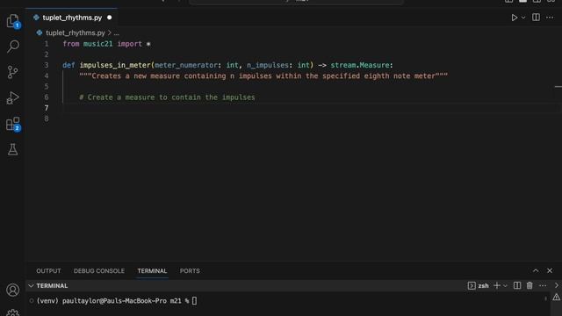
Task: Click unsaved dot on tuplet_rhythms.py tab
Action: pos(109,18)
